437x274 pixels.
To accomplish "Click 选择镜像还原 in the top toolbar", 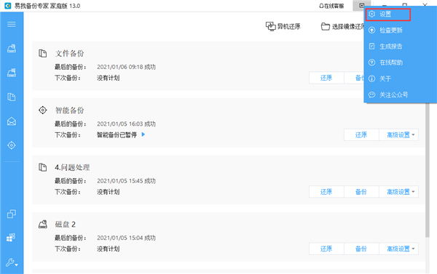I will pyautogui.click(x=343, y=26).
